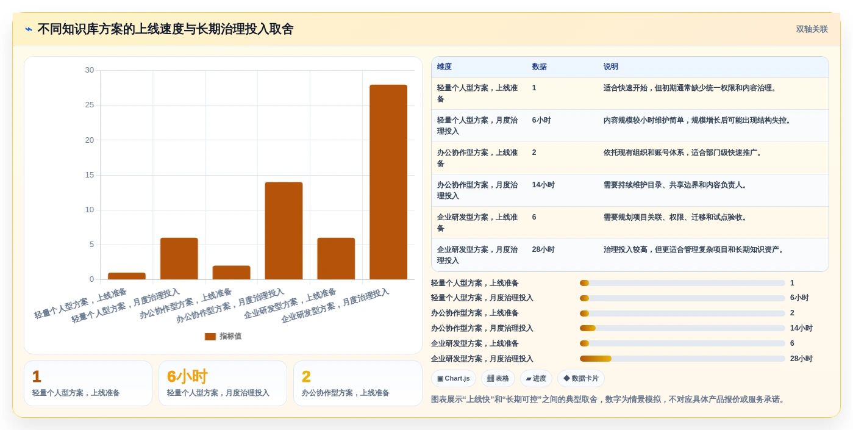Click progress bar showing 14小时

682,328
